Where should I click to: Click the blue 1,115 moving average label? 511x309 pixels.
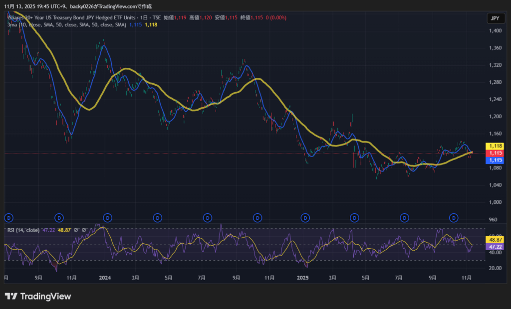pos(495,160)
